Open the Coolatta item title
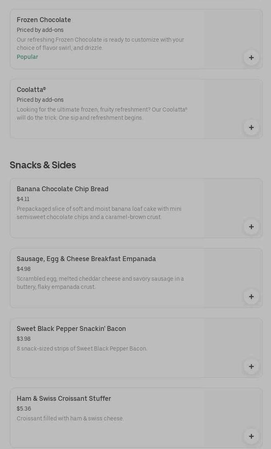Screen dimensions: 271x449 click(x=31, y=89)
